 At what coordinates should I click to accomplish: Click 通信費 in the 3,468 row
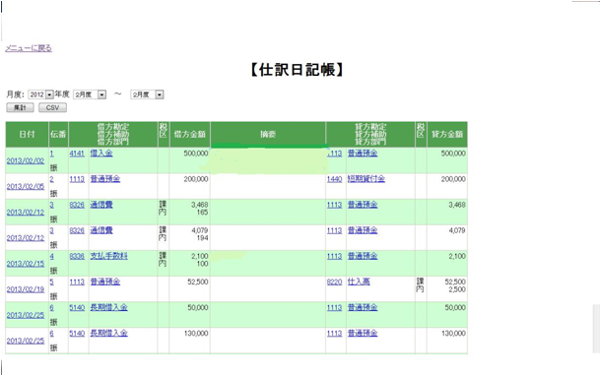click(x=101, y=205)
